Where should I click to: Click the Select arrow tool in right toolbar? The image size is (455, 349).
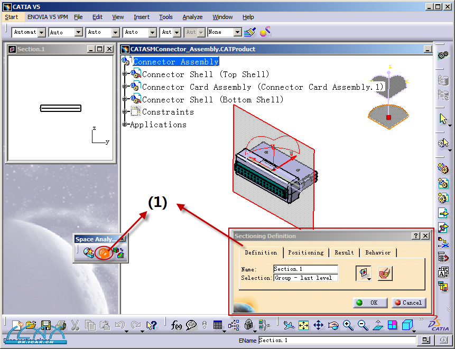[x=443, y=119]
